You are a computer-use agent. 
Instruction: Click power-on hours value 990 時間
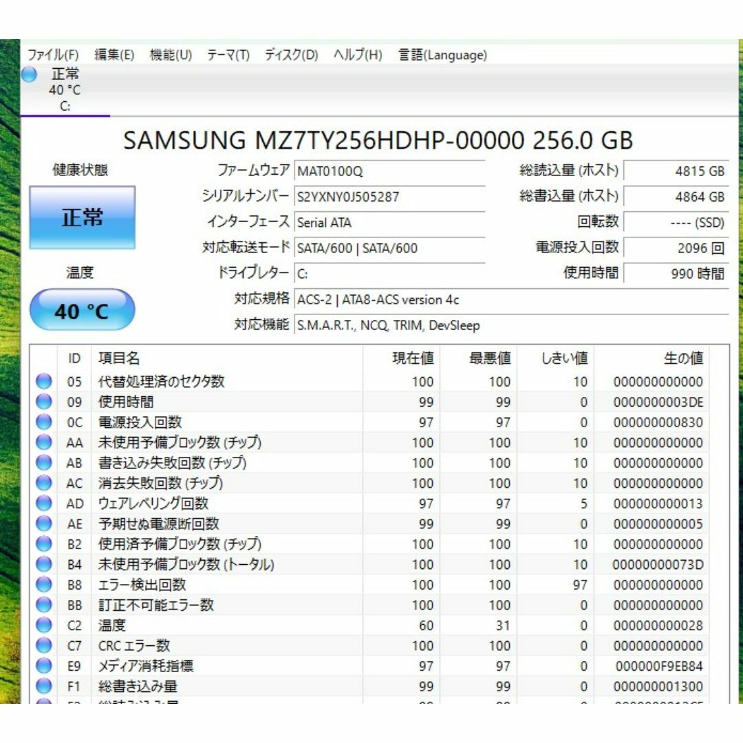[x=676, y=273]
